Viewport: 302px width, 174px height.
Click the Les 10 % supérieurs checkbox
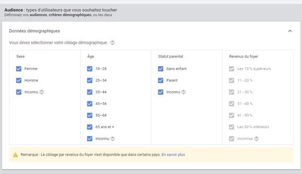[232, 69]
